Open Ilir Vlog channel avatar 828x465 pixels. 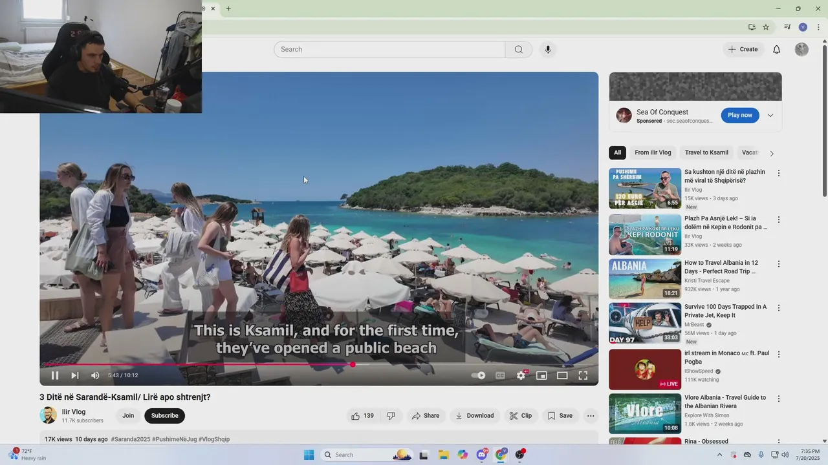[49, 415]
